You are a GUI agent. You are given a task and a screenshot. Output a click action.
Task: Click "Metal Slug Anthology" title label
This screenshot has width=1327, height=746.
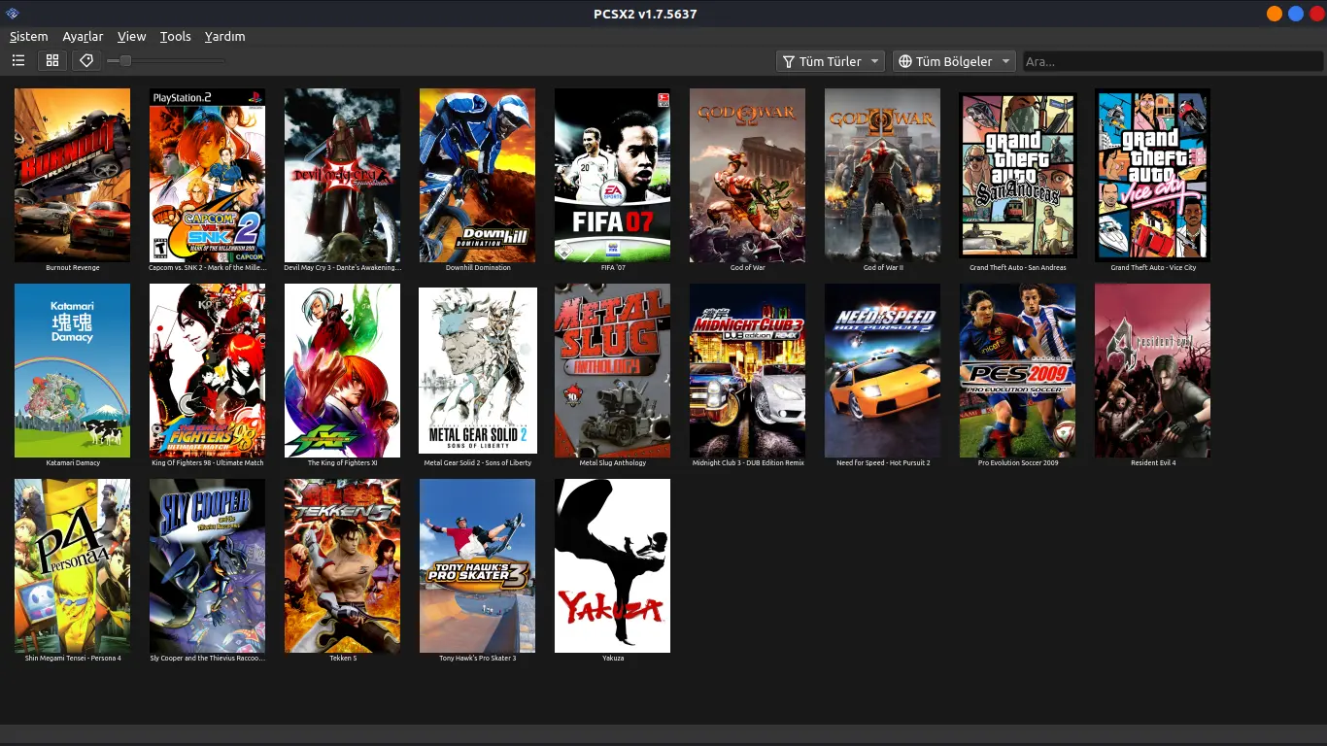tap(612, 463)
